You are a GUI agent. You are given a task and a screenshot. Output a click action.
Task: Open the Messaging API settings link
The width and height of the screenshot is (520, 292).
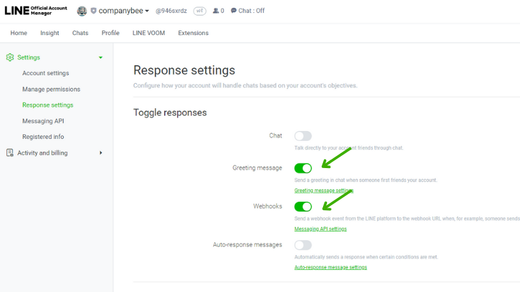point(320,229)
